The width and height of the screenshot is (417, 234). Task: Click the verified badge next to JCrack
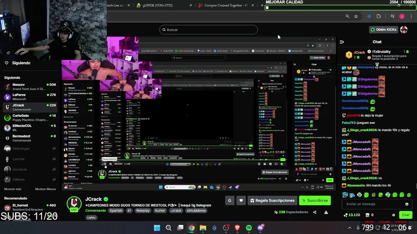[x=106, y=199]
